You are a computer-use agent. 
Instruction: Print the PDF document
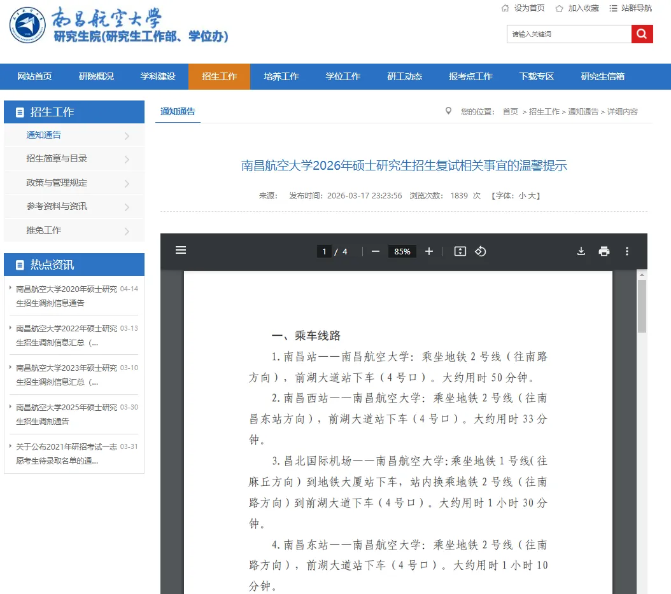pos(604,251)
